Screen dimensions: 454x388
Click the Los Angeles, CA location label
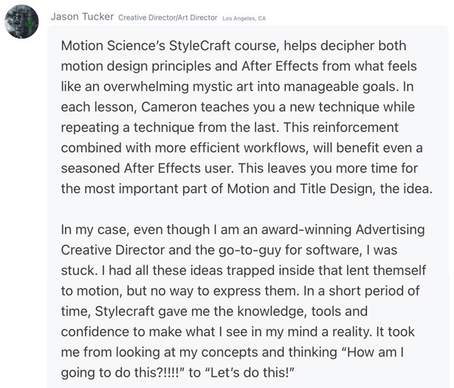(x=244, y=18)
